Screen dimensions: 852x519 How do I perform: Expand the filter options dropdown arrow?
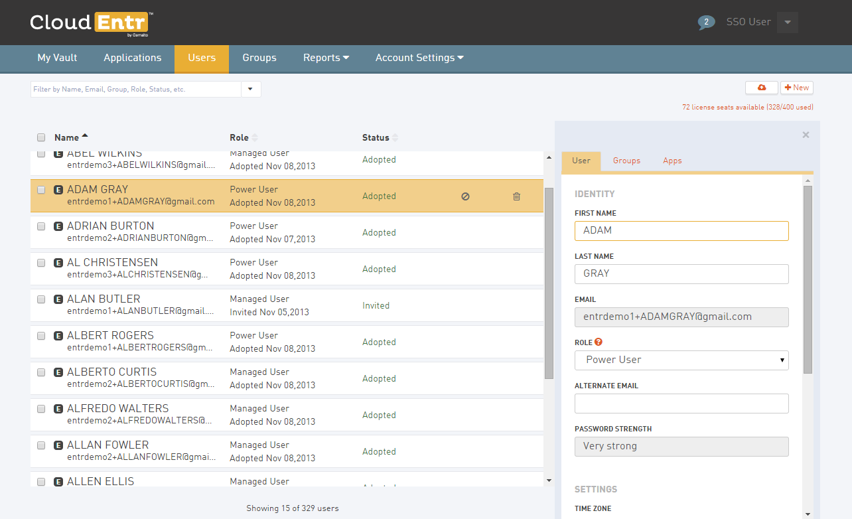coord(251,89)
